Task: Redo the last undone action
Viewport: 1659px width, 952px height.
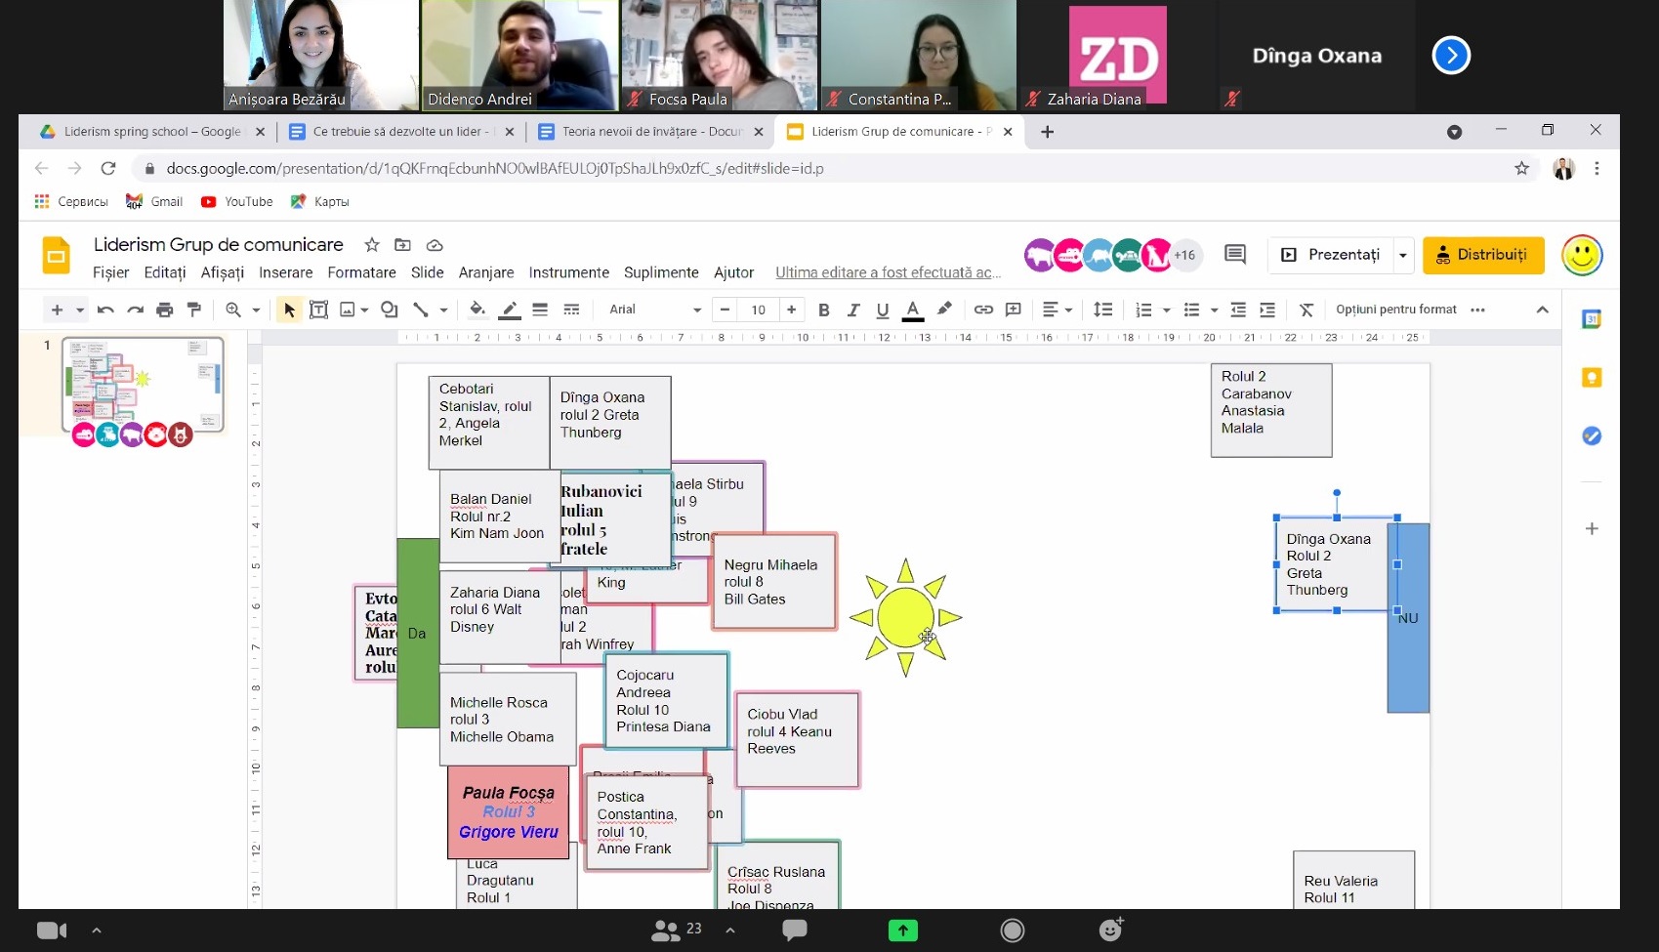Action: (x=136, y=310)
